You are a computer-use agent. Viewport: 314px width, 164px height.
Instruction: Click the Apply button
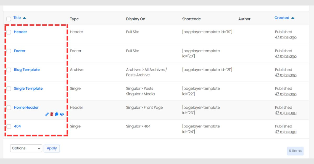tap(52, 148)
